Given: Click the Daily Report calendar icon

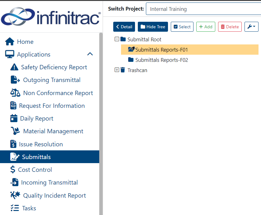Looking at the screenshot, I should (14, 118).
